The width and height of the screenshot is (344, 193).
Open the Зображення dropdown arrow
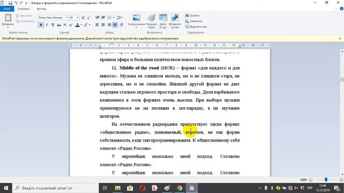coord(136,27)
